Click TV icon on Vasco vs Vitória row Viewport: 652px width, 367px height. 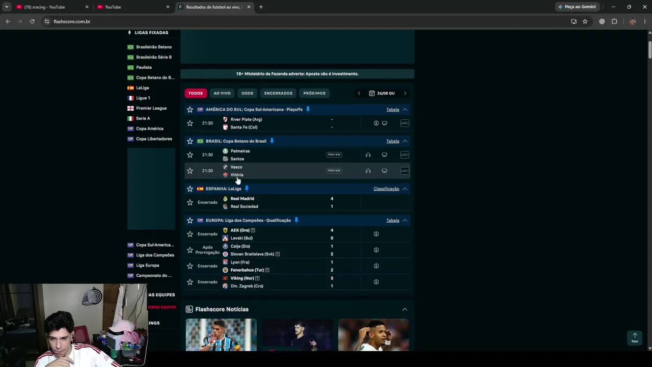[x=385, y=171]
